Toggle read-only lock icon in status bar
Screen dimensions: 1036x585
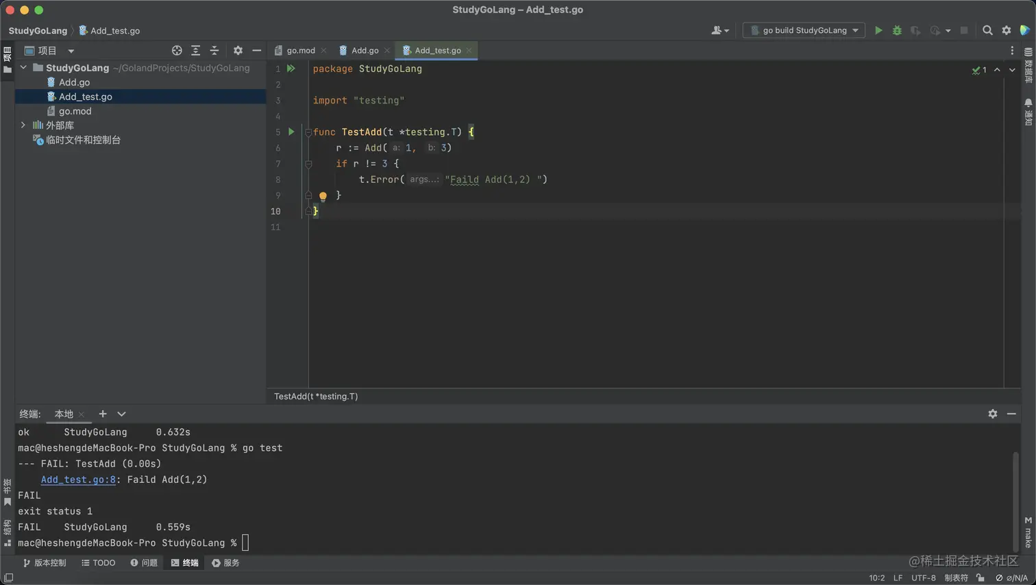point(981,577)
